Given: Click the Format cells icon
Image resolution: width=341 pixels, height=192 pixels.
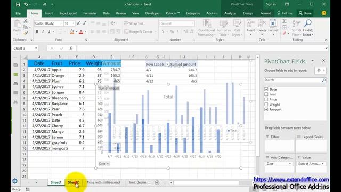Looking at the screenshot, I should tap(273, 23).
